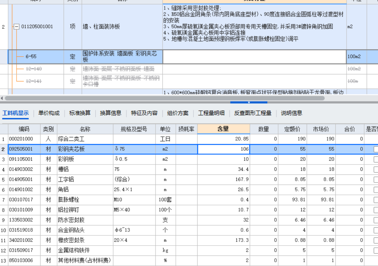The image size is (378, 266).
Task: Check the 是否 checkbox on the 彩钢板 row
Action: [x=376, y=159]
